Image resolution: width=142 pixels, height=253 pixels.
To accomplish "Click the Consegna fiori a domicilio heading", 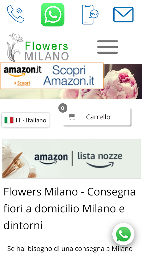I will tap(69, 208).
